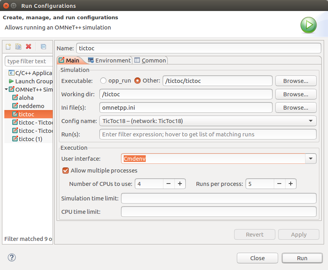Select the highlighted tictoc configuration
Viewport: 328px width, 270px height.
pos(29,114)
